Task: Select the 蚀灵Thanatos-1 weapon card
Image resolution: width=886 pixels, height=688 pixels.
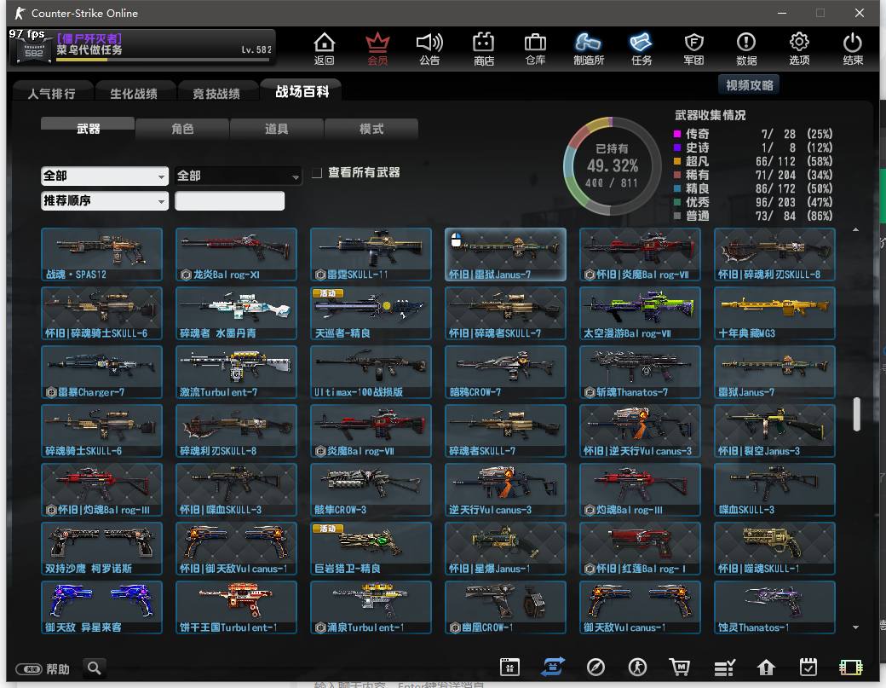Action: pyautogui.click(x=774, y=607)
